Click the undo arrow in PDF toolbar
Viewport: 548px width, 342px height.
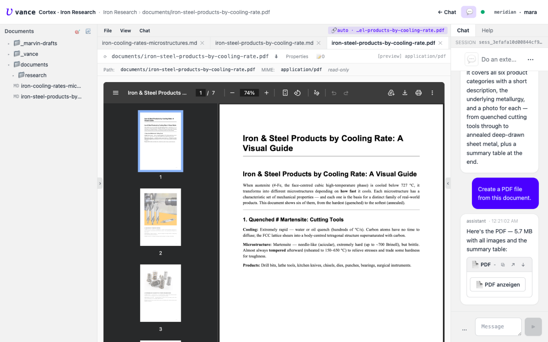point(334,93)
